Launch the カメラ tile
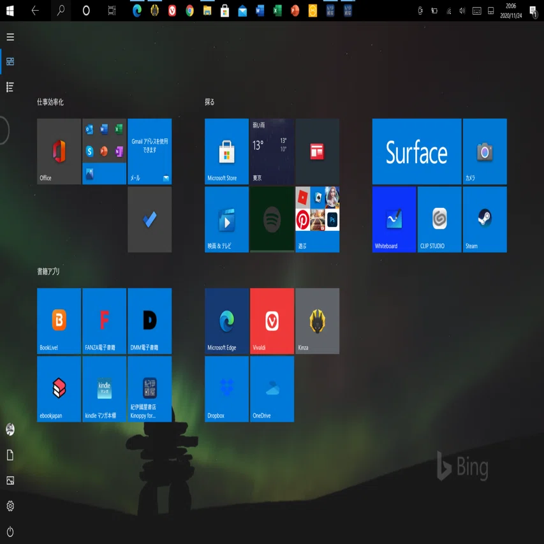The image size is (544, 544). [485, 151]
